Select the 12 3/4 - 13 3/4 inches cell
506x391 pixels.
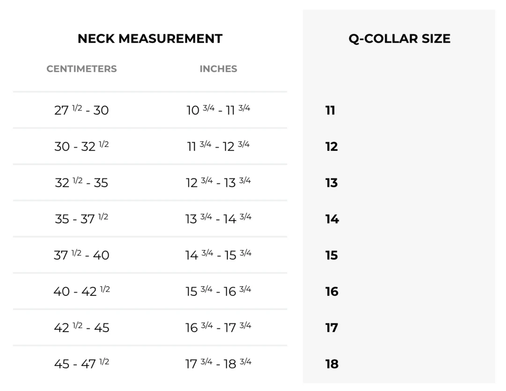click(218, 183)
